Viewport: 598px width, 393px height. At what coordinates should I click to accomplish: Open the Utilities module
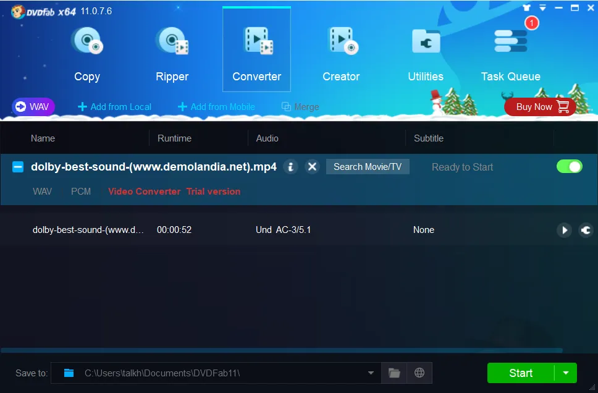click(x=426, y=53)
